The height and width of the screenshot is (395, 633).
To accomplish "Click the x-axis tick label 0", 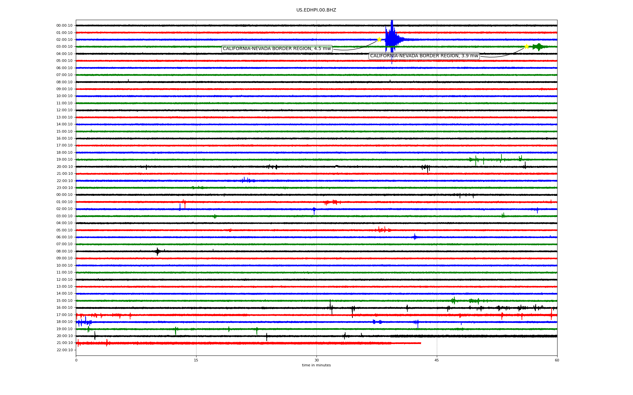I will (x=76, y=360).
